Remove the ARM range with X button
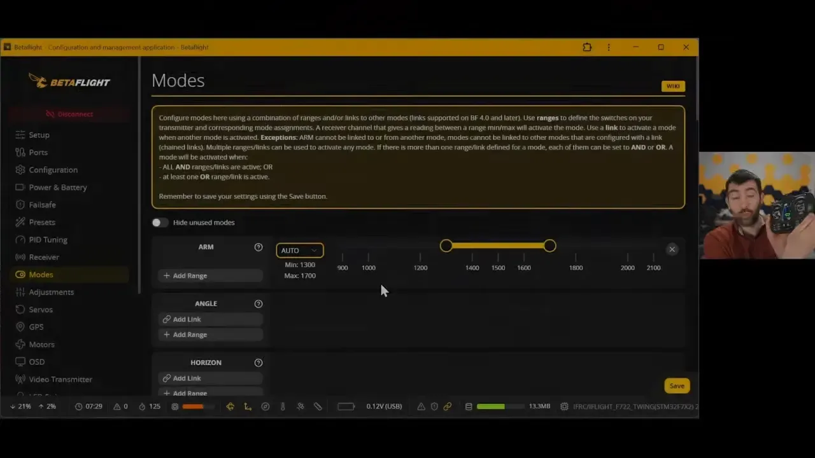The image size is (815, 458). [x=672, y=249]
